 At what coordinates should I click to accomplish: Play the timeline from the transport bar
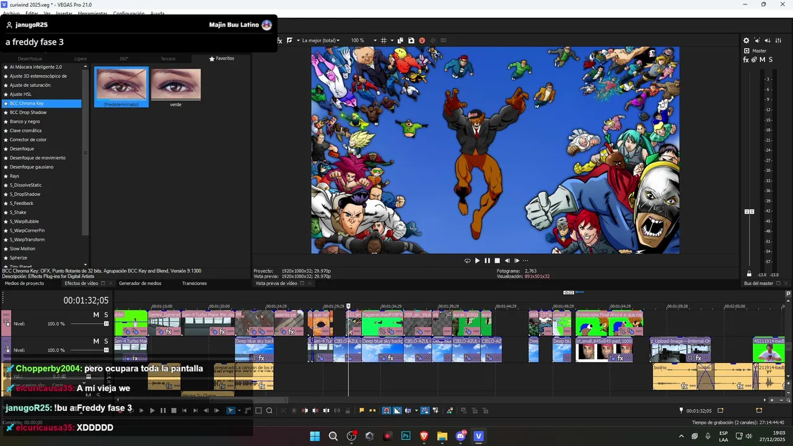152,410
